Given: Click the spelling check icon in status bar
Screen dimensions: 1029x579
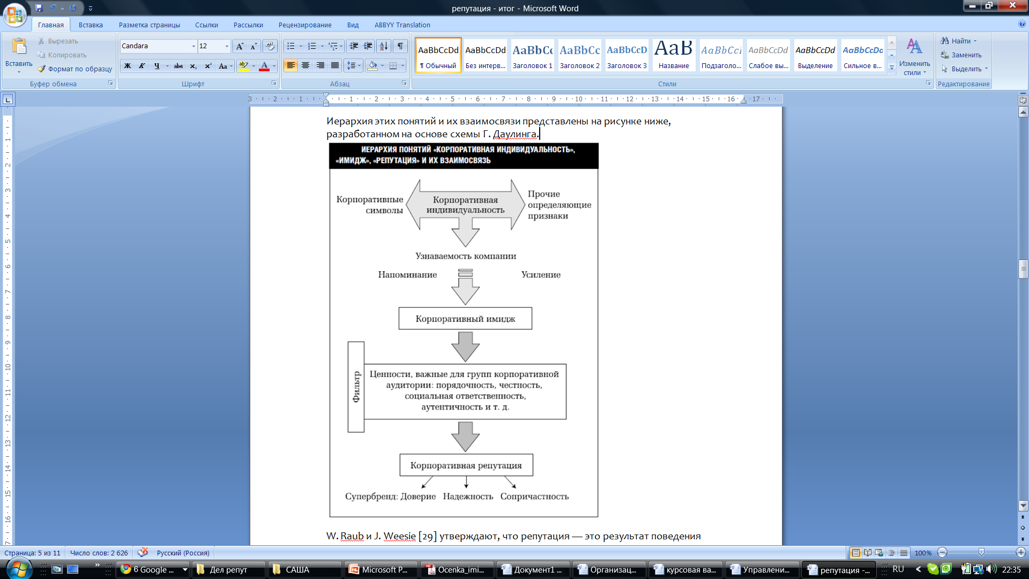Looking at the screenshot, I should pos(143,552).
